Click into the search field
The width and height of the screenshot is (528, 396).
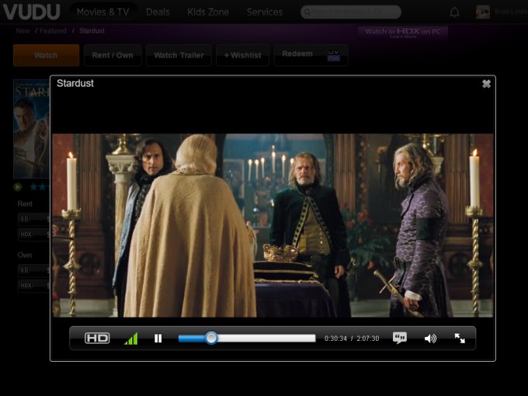point(351,12)
